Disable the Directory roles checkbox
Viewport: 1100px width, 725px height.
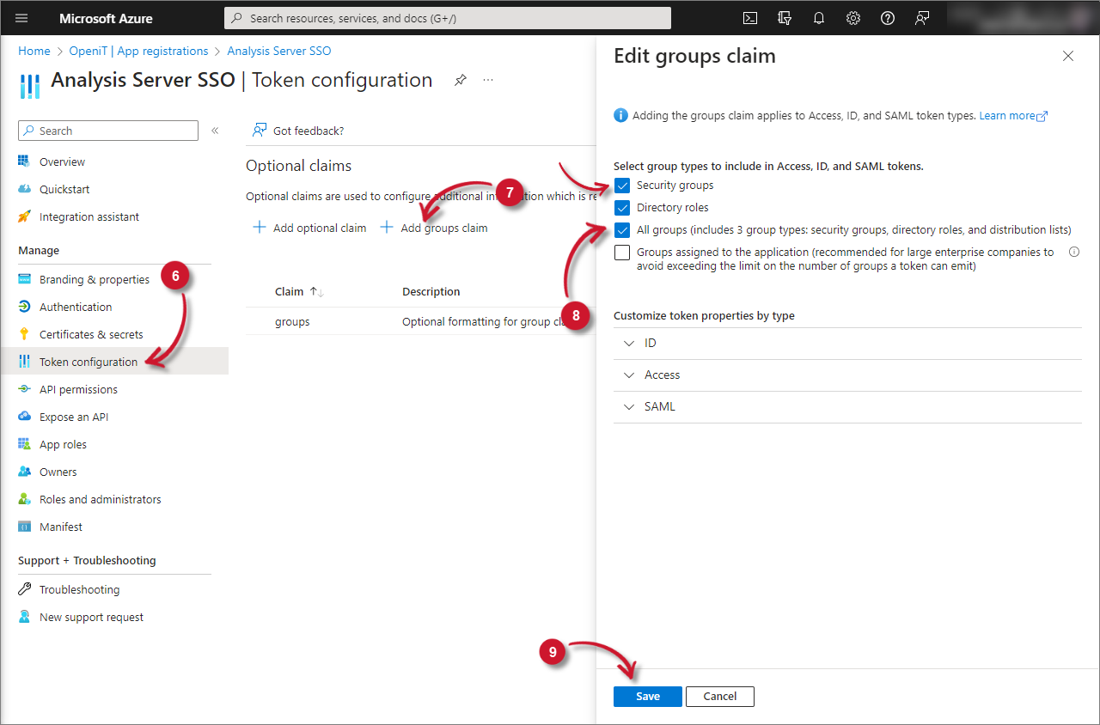[x=622, y=207]
